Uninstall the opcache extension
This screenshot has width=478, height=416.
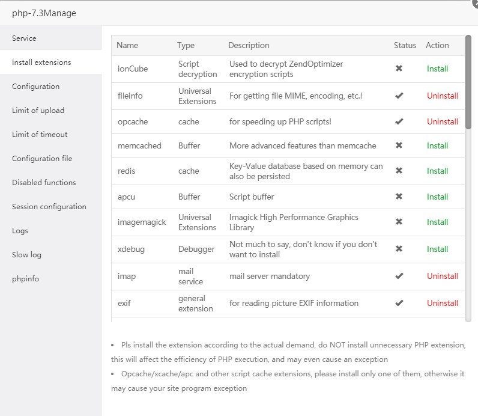click(x=442, y=121)
